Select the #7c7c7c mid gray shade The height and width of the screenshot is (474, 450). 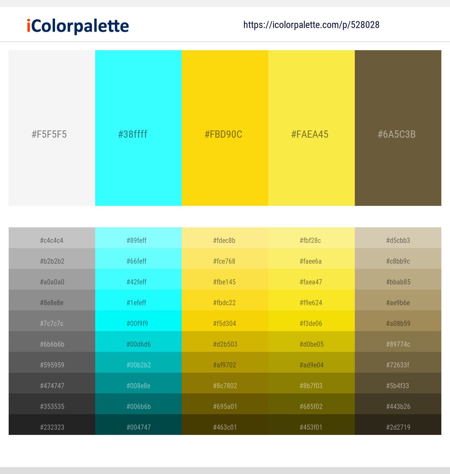click(52, 323)
